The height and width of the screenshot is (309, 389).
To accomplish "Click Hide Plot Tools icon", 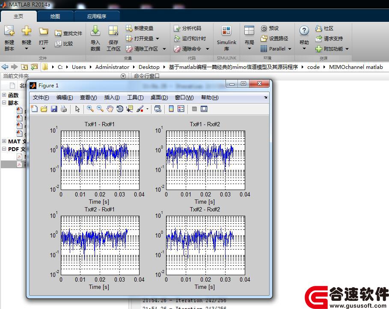I will (x=194, y=109).
